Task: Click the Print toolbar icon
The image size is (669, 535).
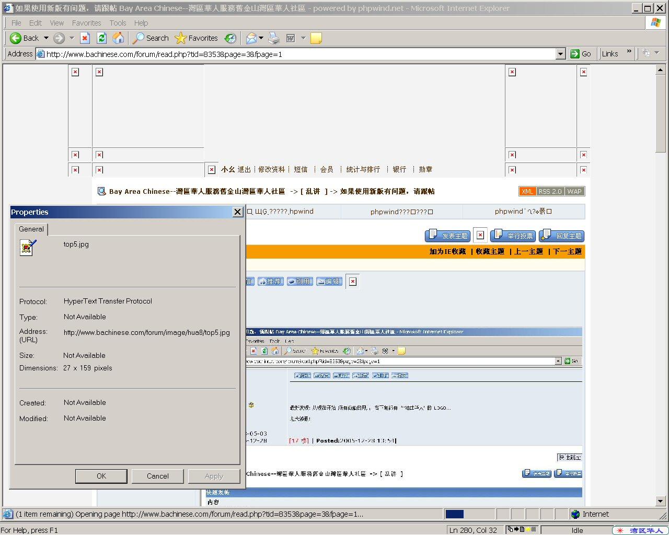Action: point(274,38)
